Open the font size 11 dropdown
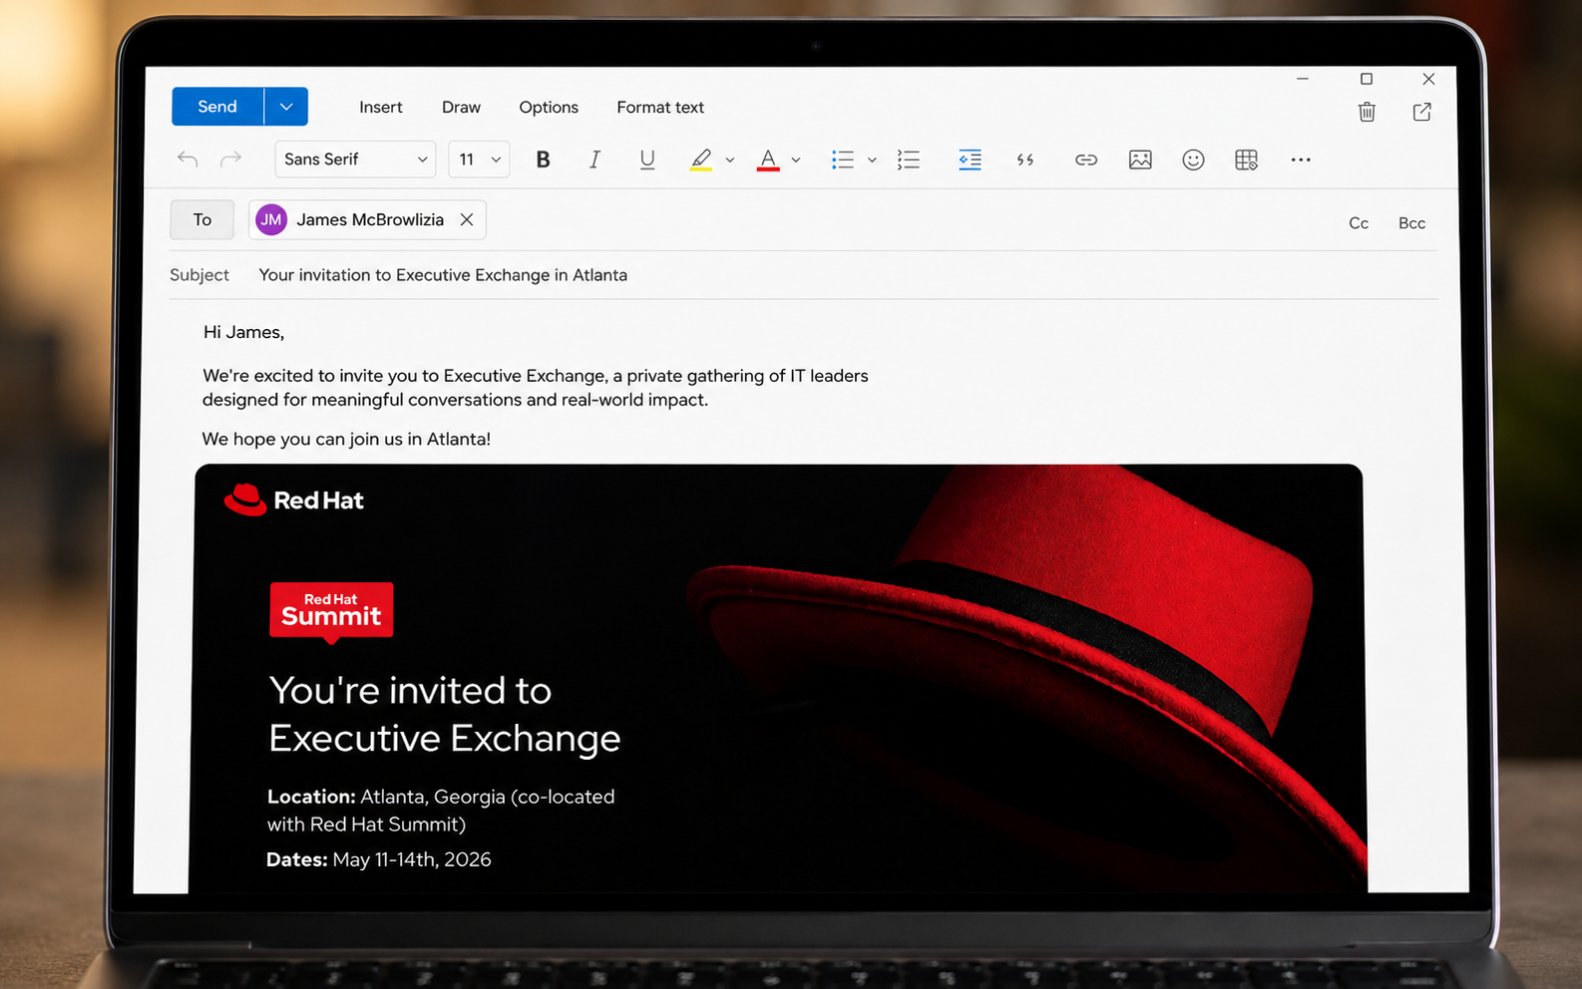Image resolution: width=1582 pixels, height=989 pixels. tap(479, 160)
